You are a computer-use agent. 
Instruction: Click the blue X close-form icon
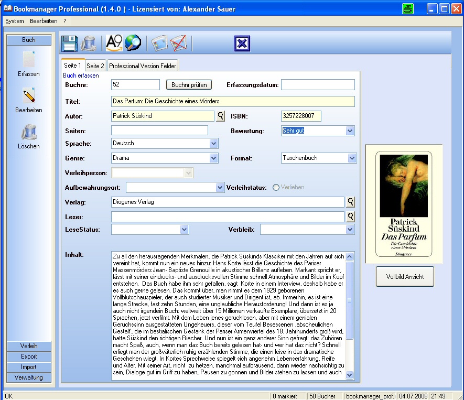(x=242, y=43)
